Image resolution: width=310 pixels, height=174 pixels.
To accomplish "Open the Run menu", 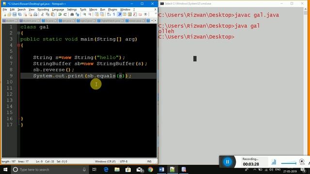I will pyautogui.click(x=103, y=10).
